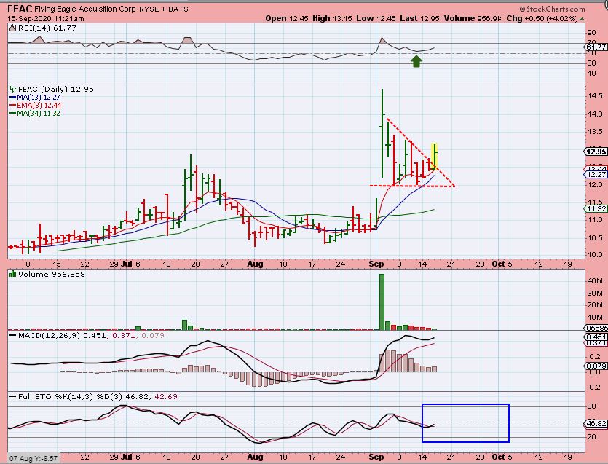Click the 'Volume 956.9K' header value
Image resolution: width=608 pixels, height=464 pixels.
473,19
